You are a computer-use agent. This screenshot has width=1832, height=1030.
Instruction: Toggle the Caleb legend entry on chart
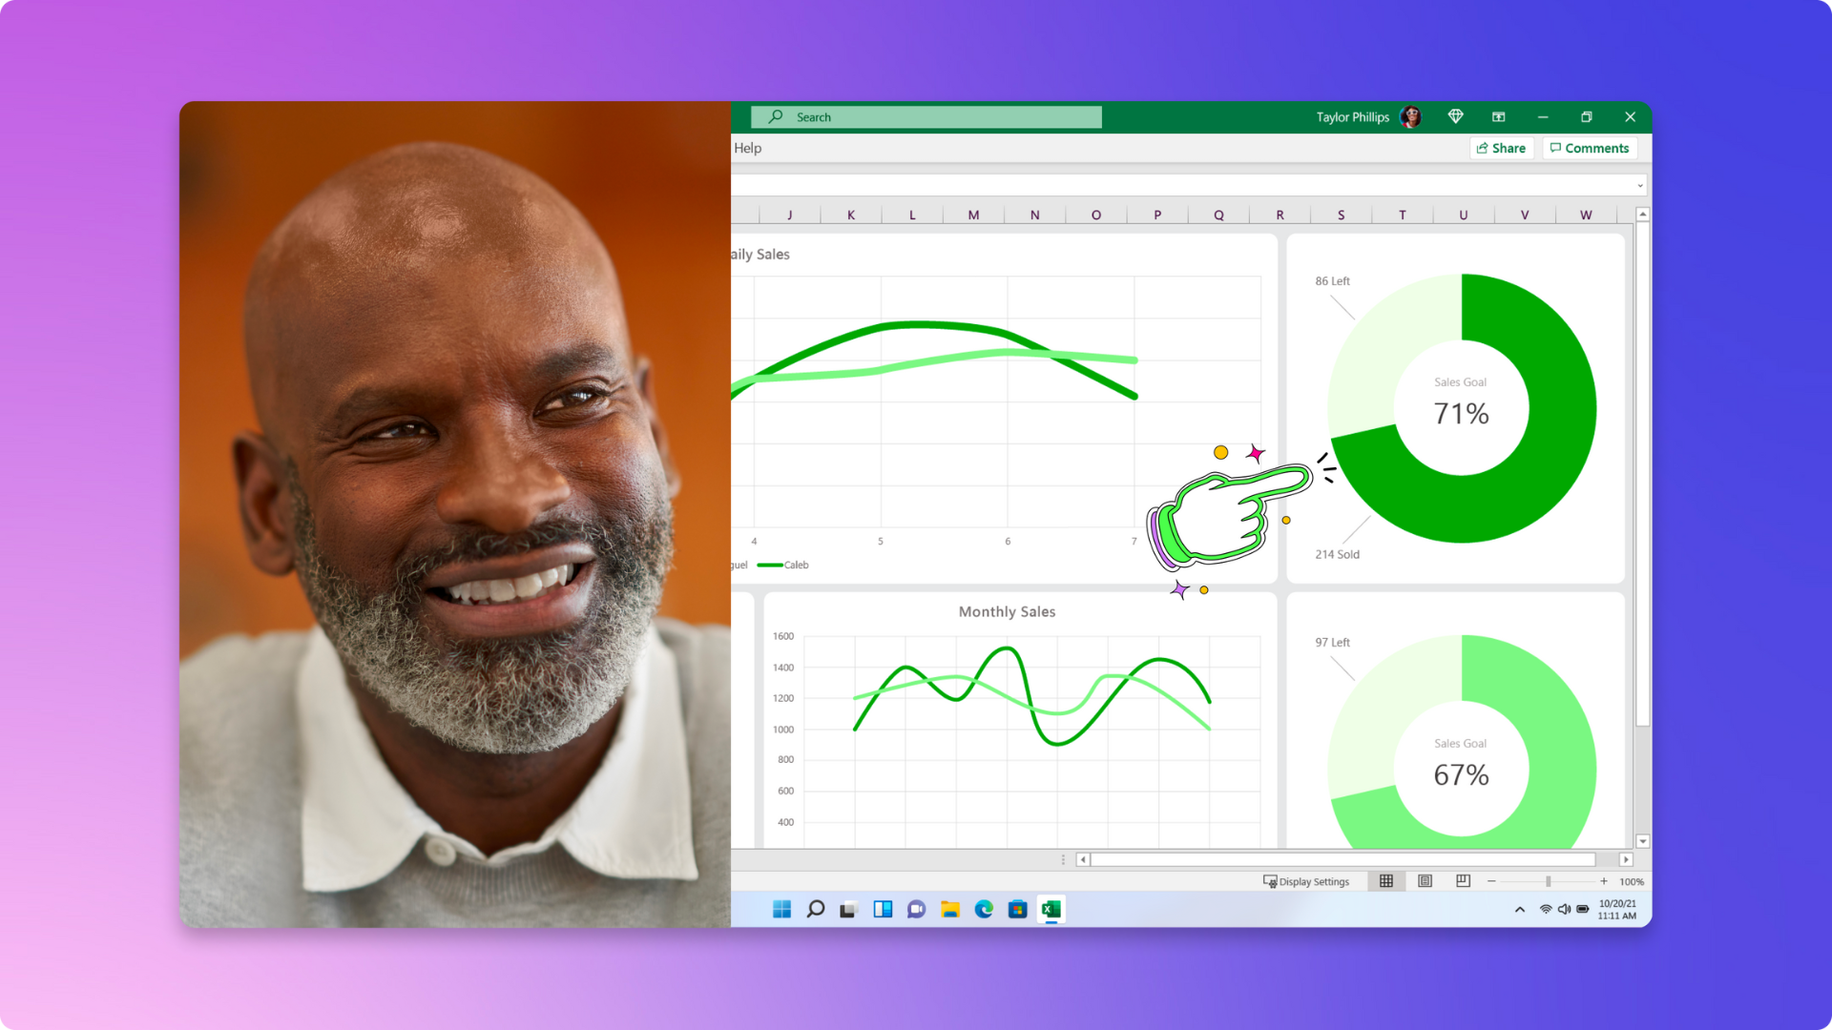pyautogui.click(x=793, y=564)
